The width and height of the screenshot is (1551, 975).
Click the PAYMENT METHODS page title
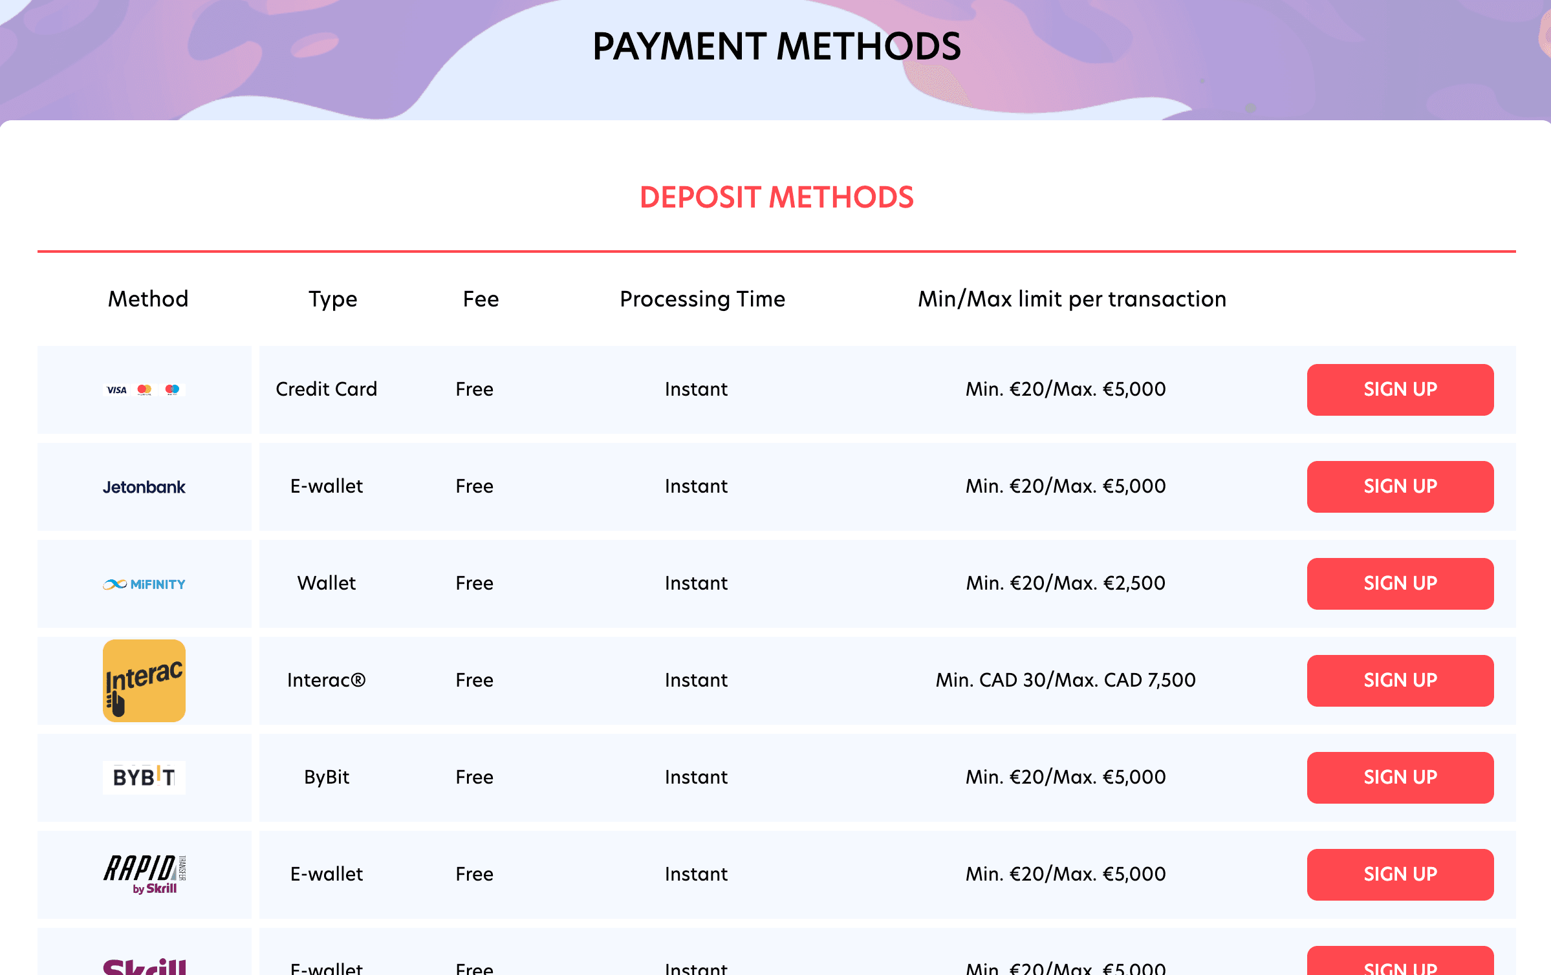tap(776, 45)
